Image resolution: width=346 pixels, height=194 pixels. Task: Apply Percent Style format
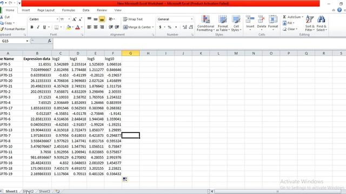point(169,27)
